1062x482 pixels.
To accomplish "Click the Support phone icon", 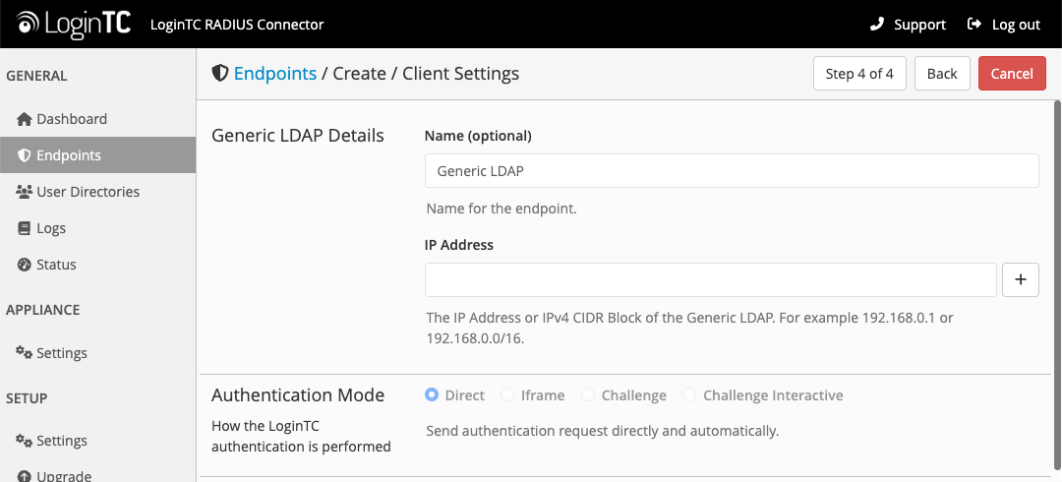I will pyautogui.click(x=877, y=25).
